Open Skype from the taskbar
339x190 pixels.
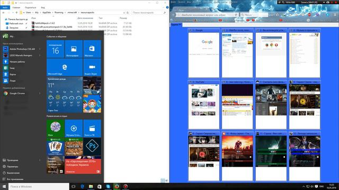coord(108,186)
